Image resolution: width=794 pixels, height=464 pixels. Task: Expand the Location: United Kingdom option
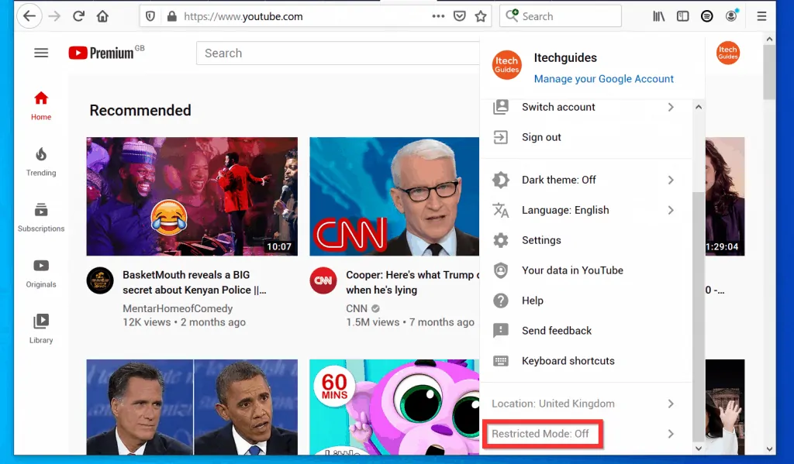point(585,404)
